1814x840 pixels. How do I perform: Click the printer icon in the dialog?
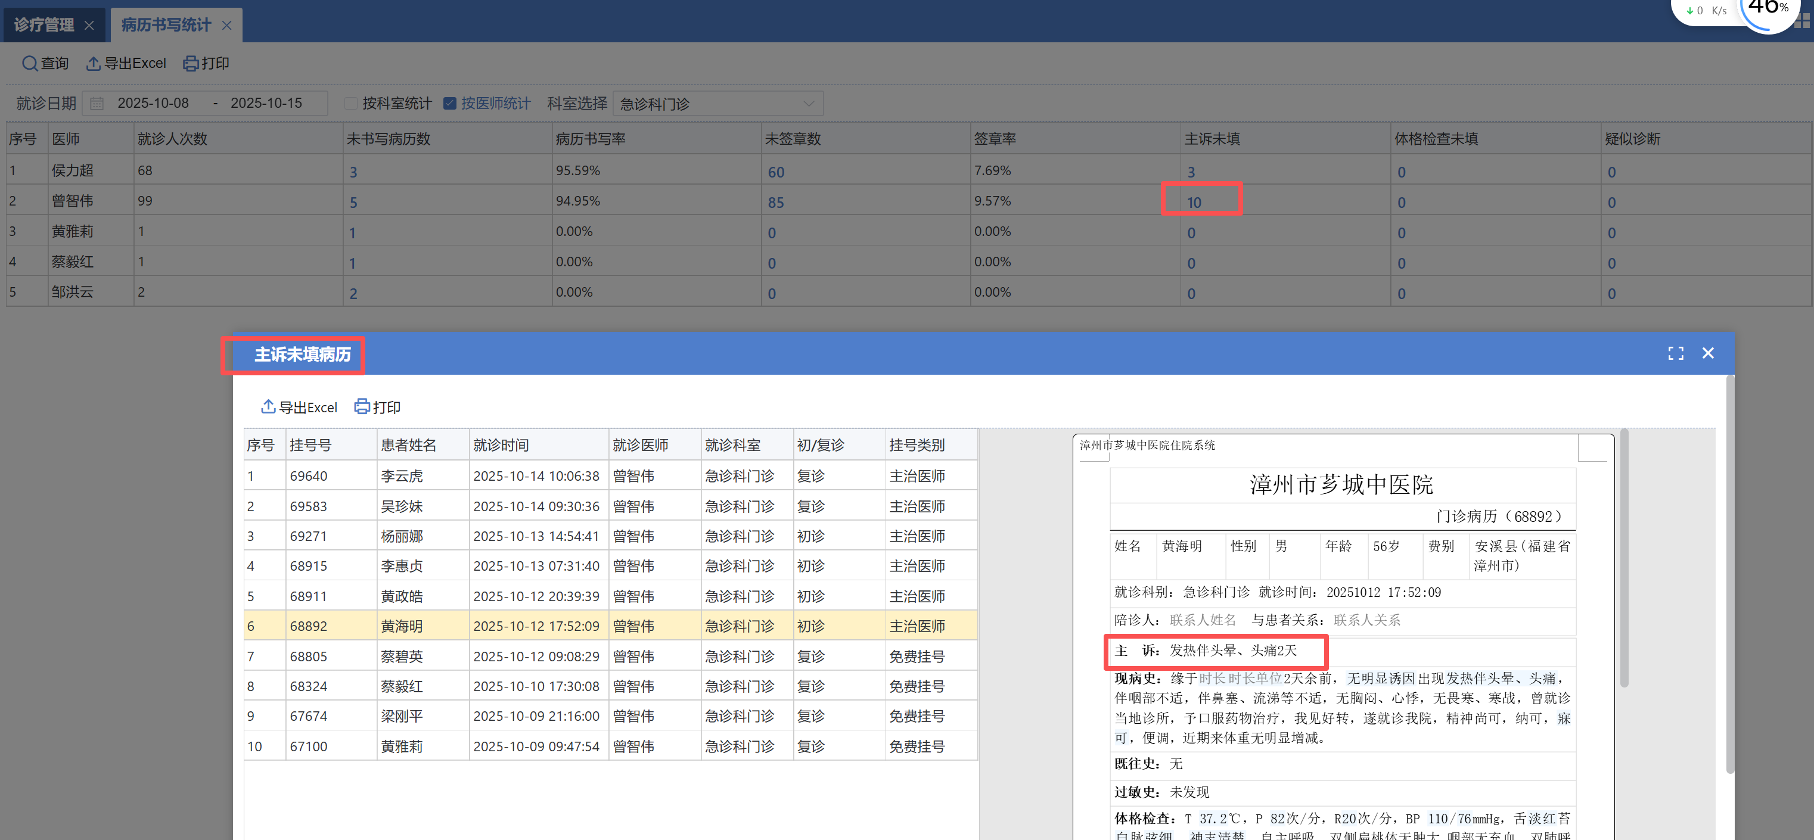[362, 406]
